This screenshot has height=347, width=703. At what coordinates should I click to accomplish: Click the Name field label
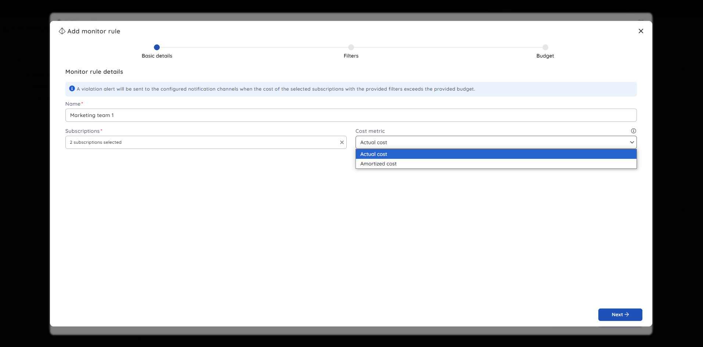point(73,104)
